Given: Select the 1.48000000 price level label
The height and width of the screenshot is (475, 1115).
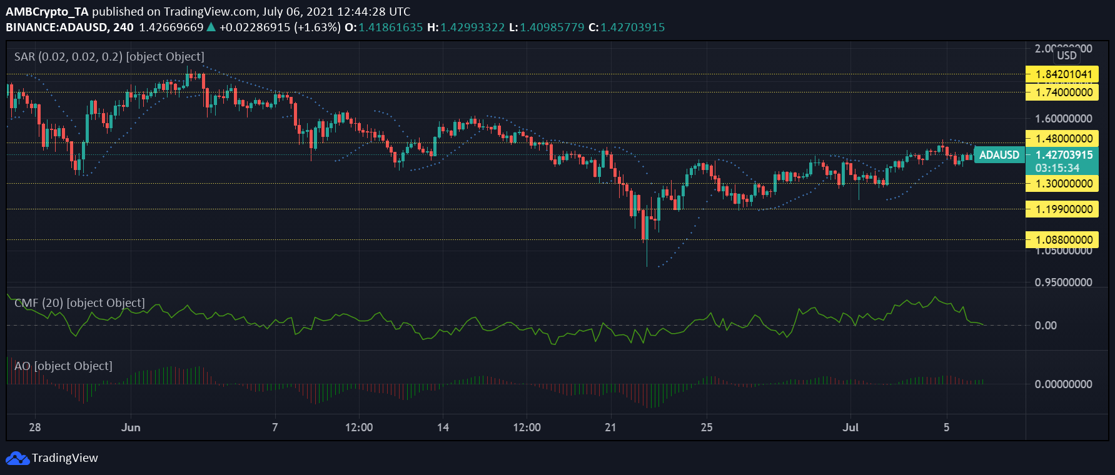Looking at the screenshot, I should [1062, 139].
